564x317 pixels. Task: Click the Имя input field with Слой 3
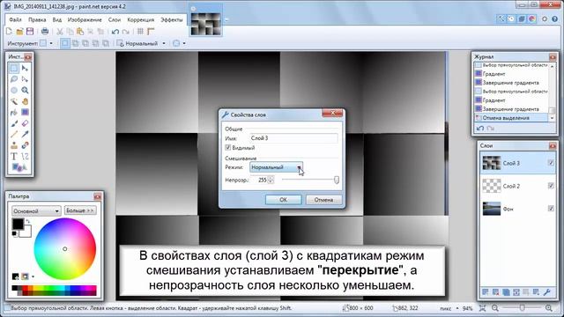coord(293,138)
